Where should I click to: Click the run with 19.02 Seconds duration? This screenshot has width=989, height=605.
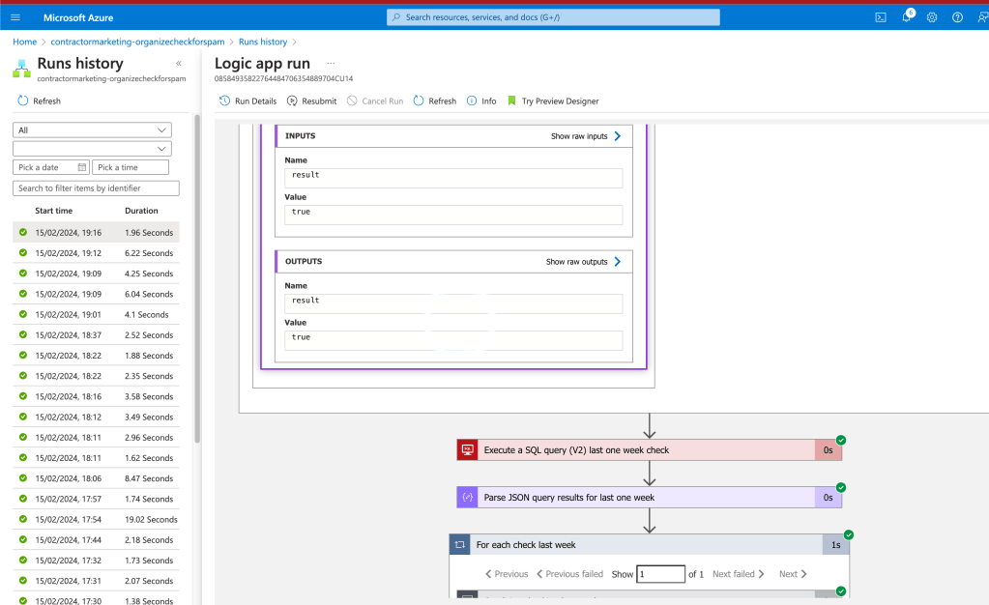click(x=96, y=519)
